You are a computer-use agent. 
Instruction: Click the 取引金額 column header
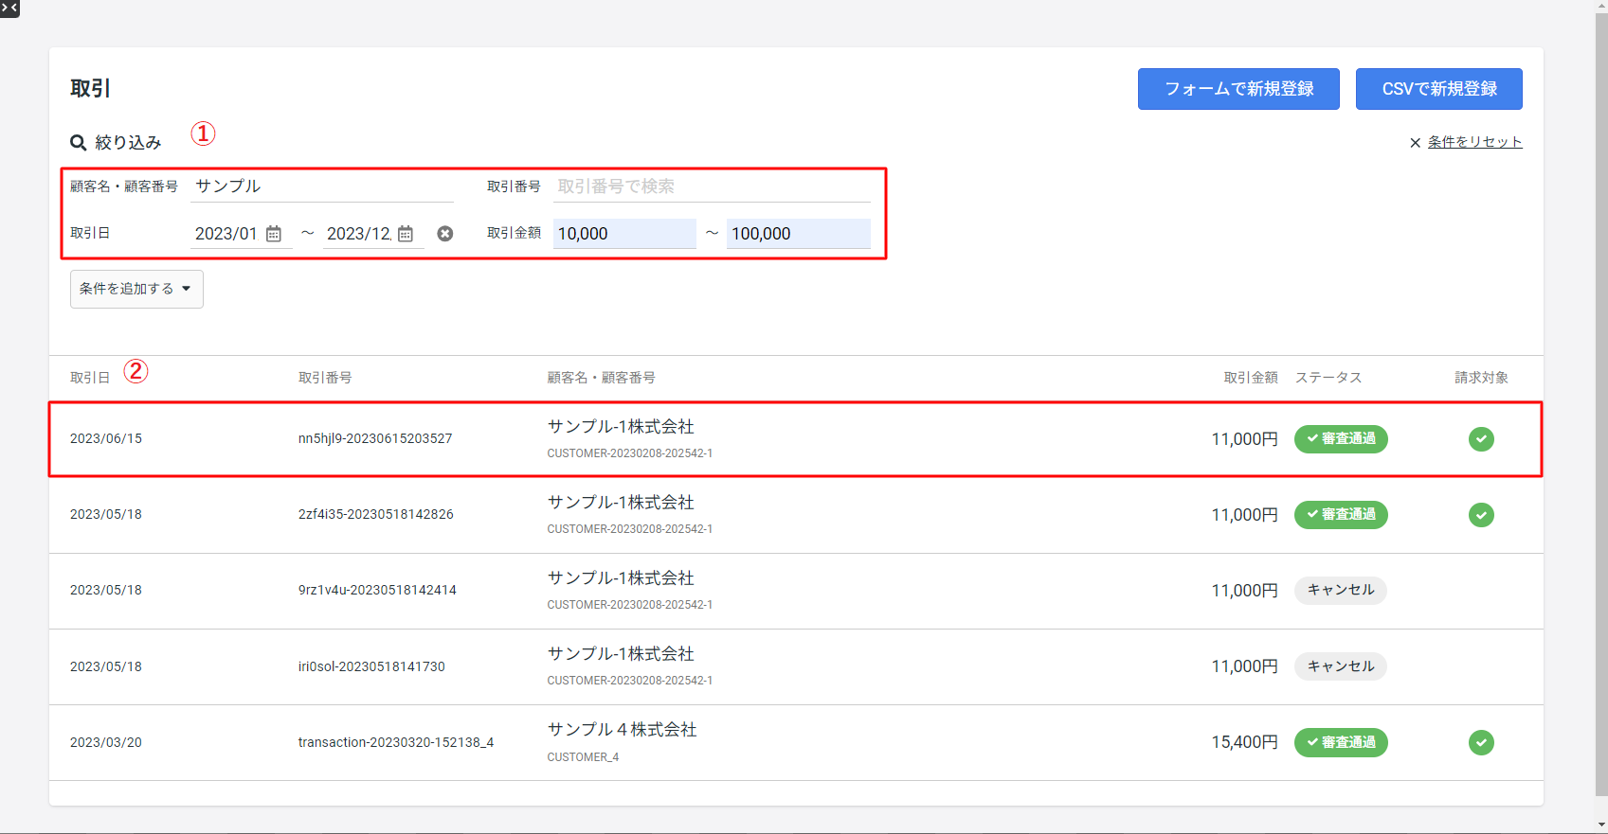click(1251, 378)
